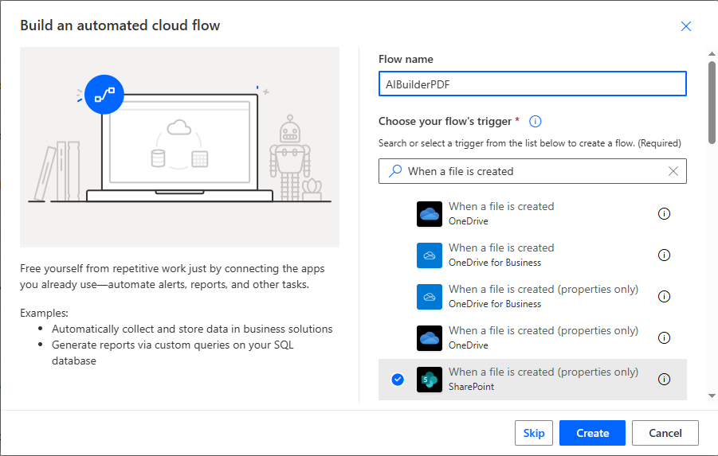Viewport: 718px width, 456px height.
Task: Click the SharePoint trigger icon
Action: click(x=429, y=380)
